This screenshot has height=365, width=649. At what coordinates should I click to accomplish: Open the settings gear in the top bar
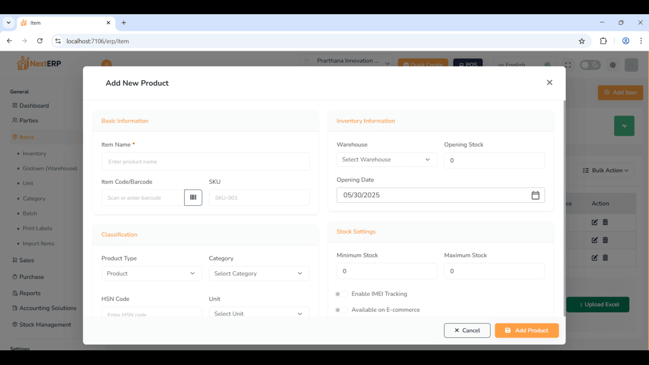612,65
